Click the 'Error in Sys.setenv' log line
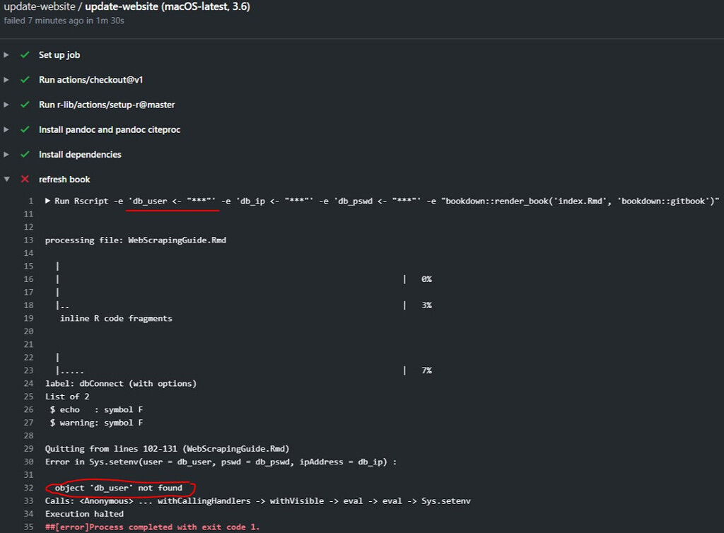724x533 pixels. 221,462
